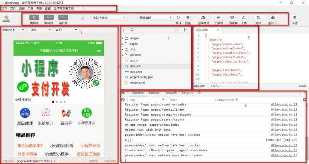Click the switch to background (切后台) icon
The height and width of the screenshot is (164, 309).
point(219,17)
